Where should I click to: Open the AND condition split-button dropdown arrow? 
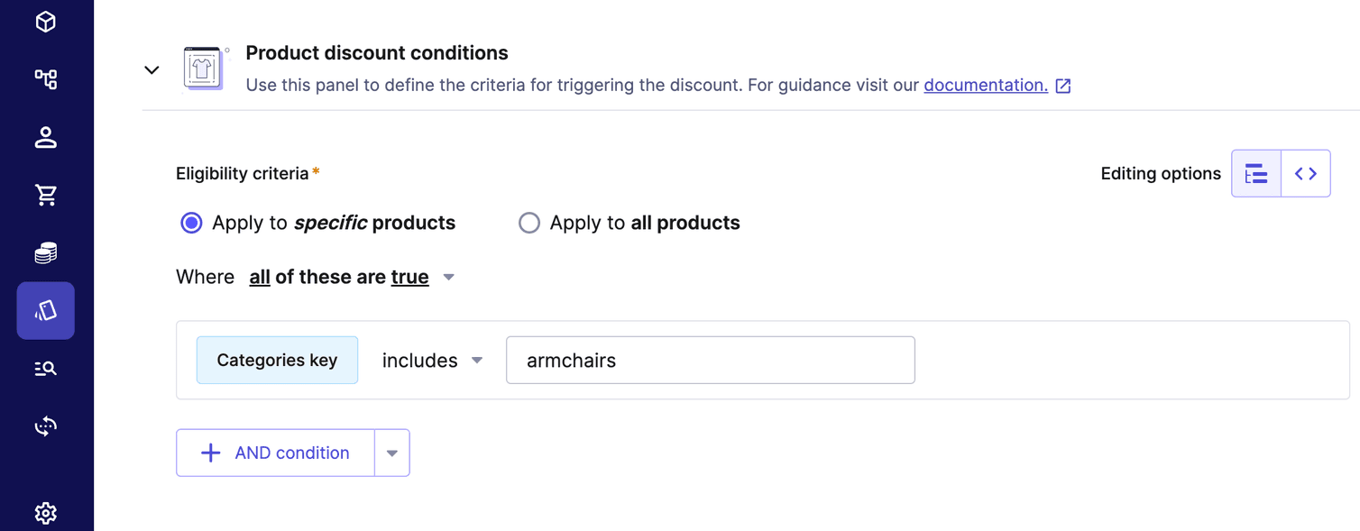point(392,453)
